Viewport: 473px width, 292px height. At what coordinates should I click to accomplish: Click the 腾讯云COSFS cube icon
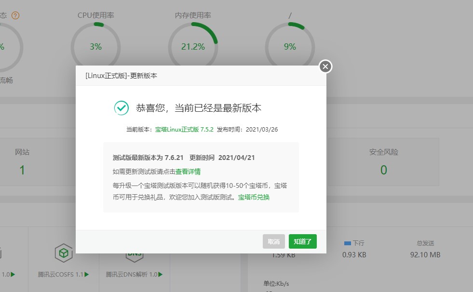pyautogui.click(x=64, y=253)
